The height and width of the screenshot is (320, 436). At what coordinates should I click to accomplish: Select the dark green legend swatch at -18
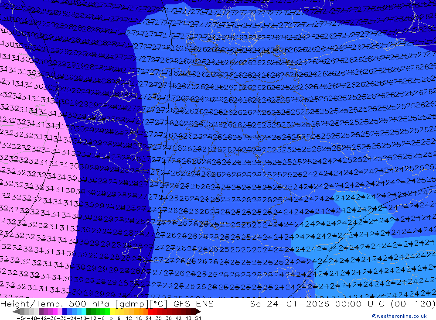point(89,311)
